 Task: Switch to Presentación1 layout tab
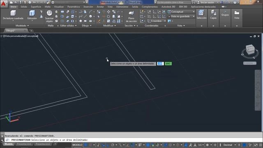[x=24, y=144]
